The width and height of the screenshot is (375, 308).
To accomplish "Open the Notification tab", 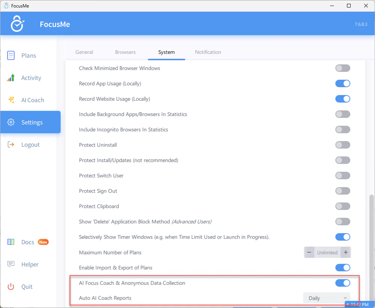I will coord(208,52).
